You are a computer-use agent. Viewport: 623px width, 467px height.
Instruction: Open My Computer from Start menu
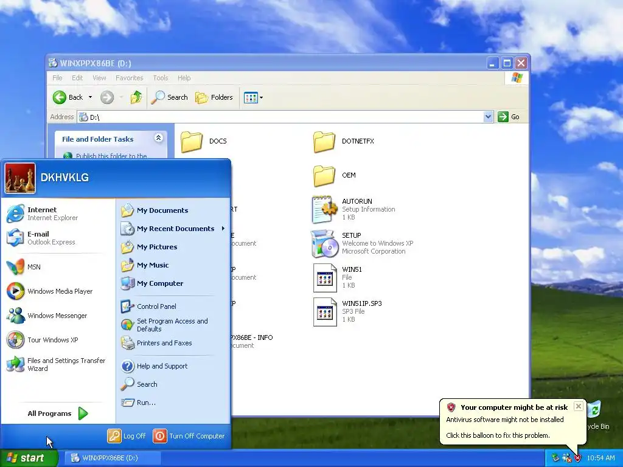pyautogui.click(x=173, y=283)
